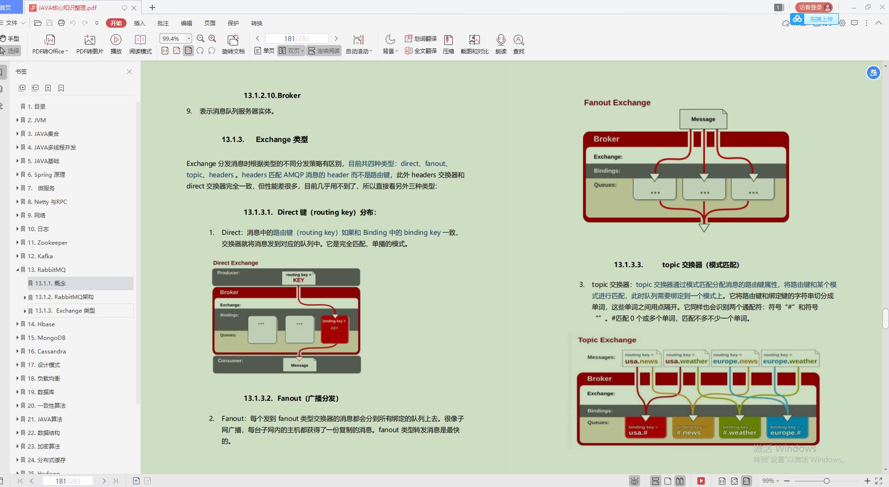889x487 pixels.
Task: Click the open file folder icon
Action: point(38,23)
